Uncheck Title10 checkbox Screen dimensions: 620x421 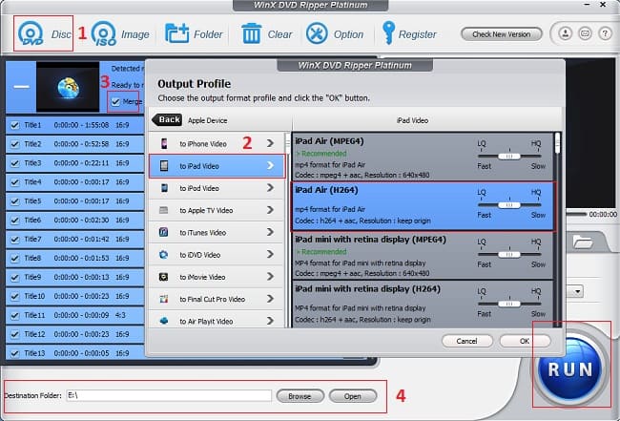[15, 296]
